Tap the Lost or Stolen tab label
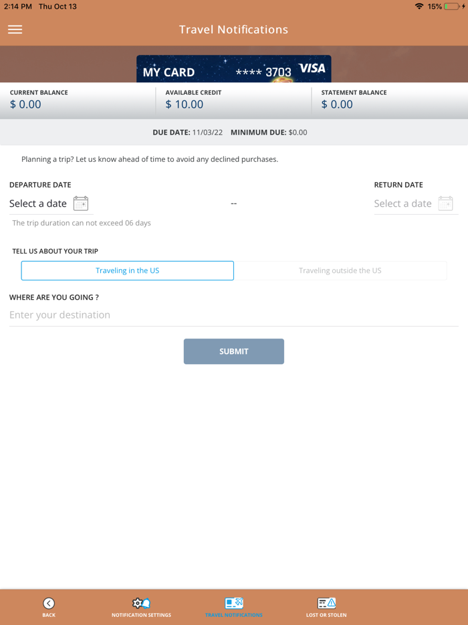 pos(326,615)
